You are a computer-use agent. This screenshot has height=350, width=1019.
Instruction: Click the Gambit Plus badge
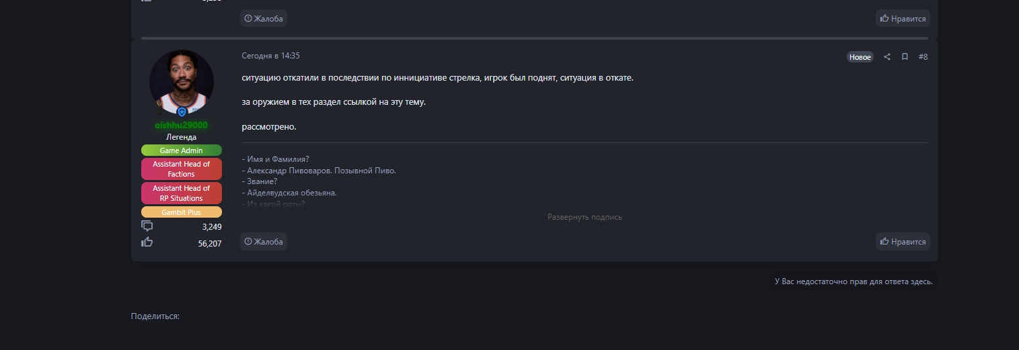[x=181, y=212]
